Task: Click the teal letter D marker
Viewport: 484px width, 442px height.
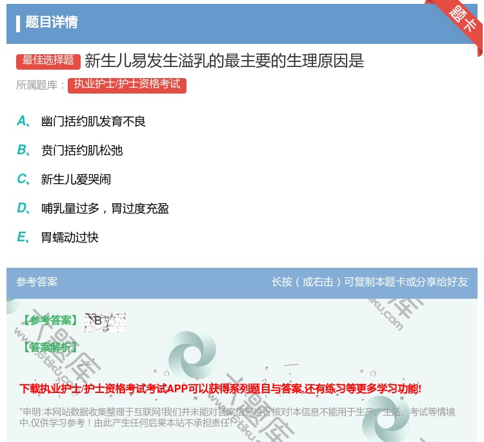Action: coord(23,208)
